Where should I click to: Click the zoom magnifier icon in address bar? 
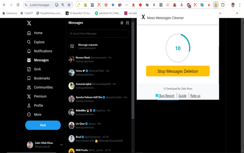(63, 5)
